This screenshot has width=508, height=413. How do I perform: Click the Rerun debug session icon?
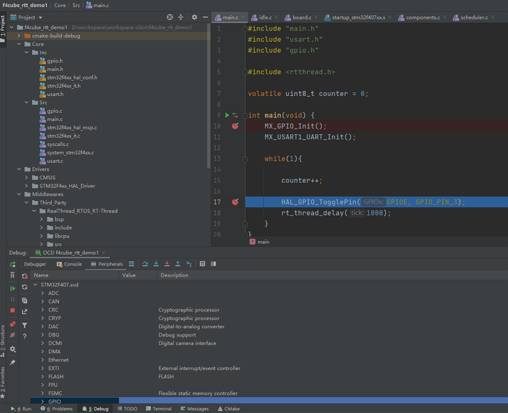coord(13,264)
